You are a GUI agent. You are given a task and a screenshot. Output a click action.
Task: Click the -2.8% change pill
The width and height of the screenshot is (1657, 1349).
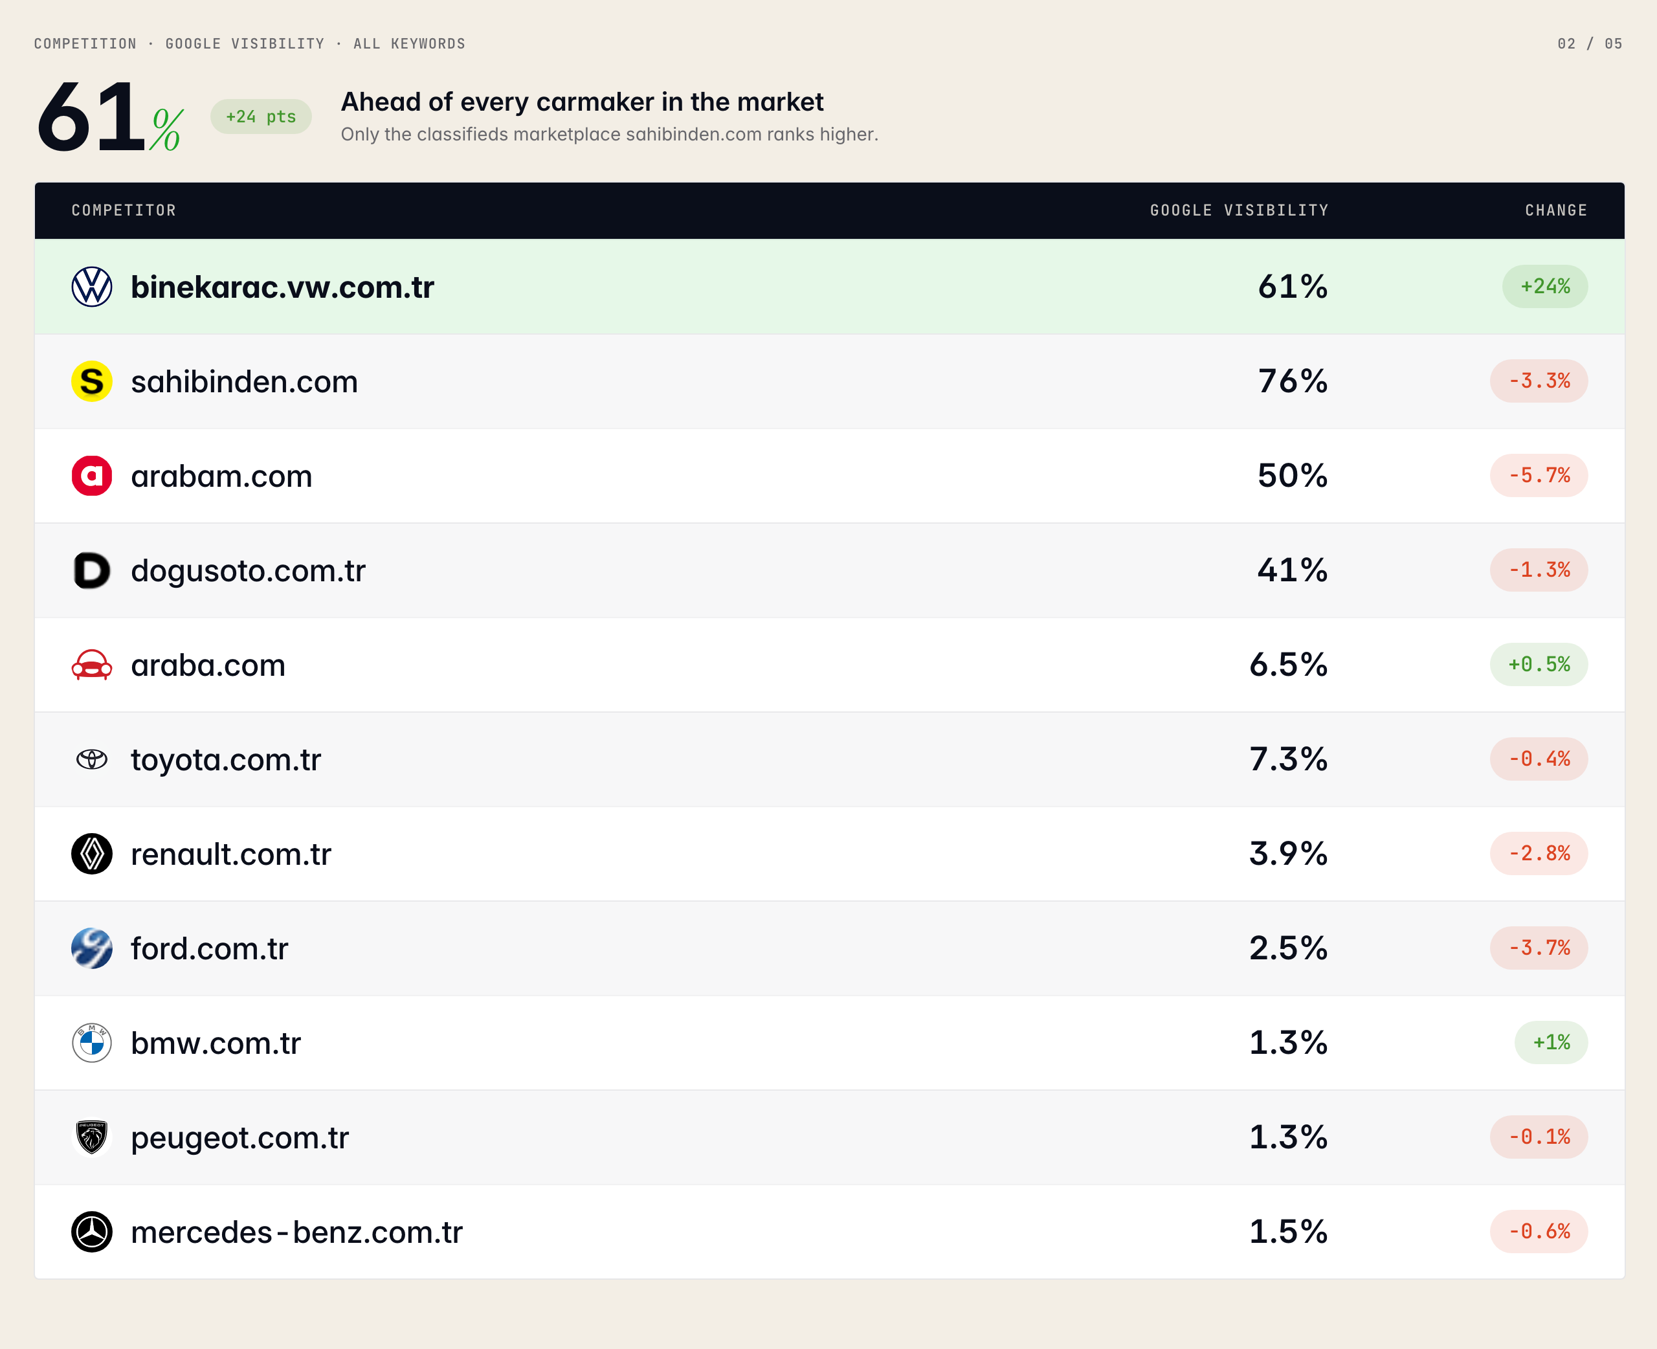click(1539, 853)
